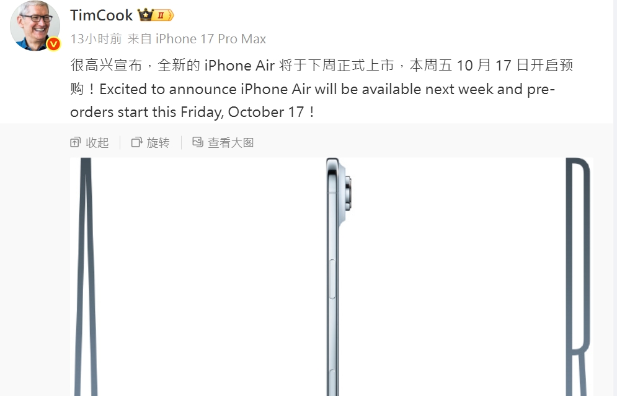Viewport: 617px width, 396px height.
Task: Click the orange V verified badge
Action: click(x=53, y=44)
